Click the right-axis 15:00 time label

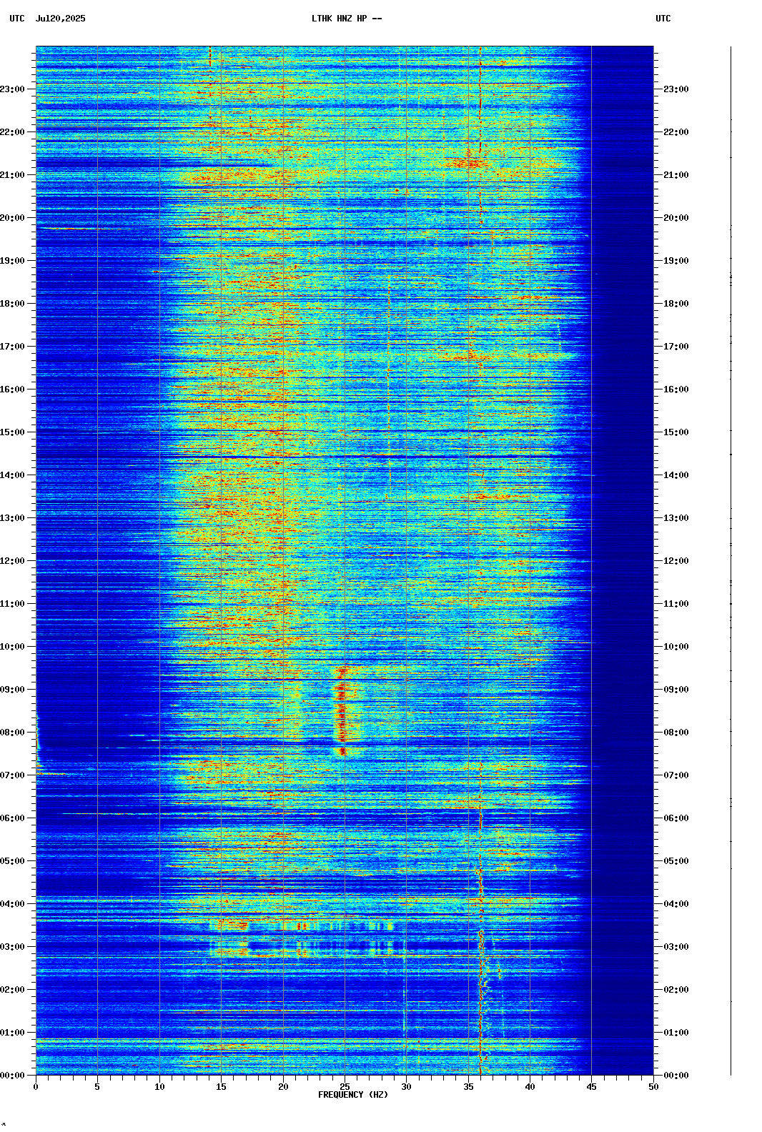tap(676, 432)
